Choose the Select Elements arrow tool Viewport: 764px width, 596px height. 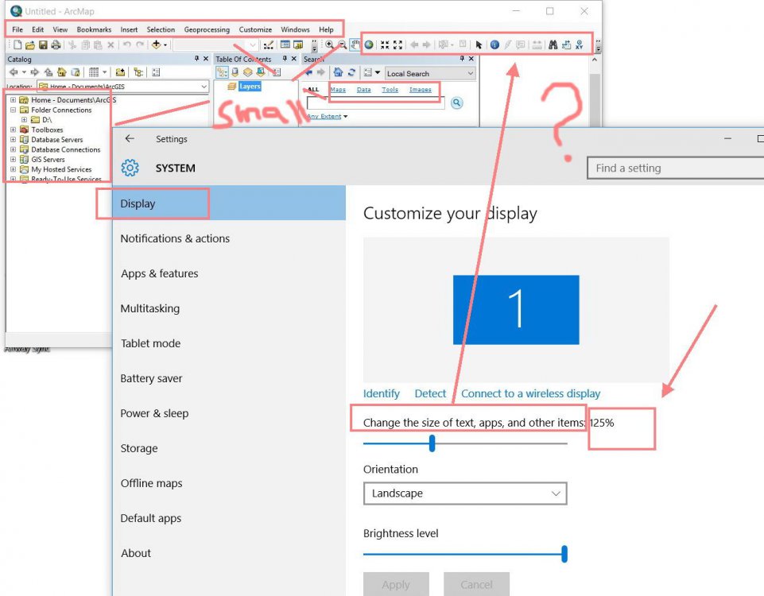(x=479, y=45)
